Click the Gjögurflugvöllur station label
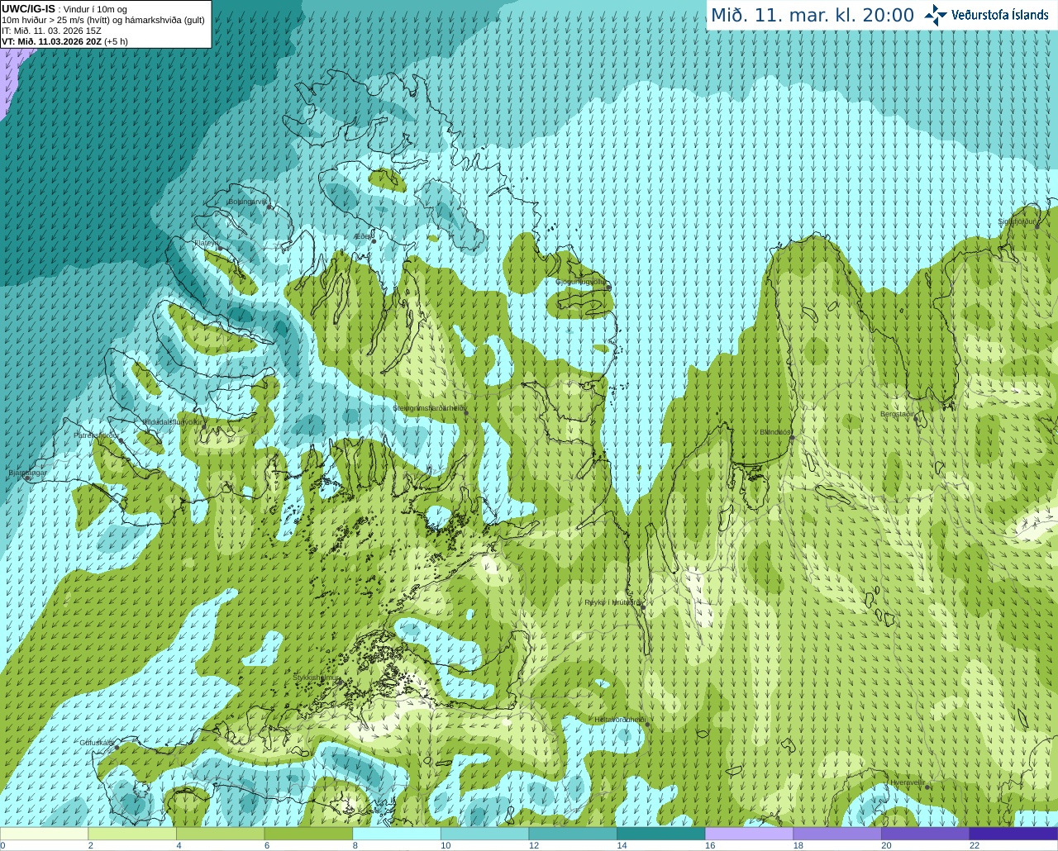The width and height of the screenshot is (1058, 851). [x=580, y=282]
